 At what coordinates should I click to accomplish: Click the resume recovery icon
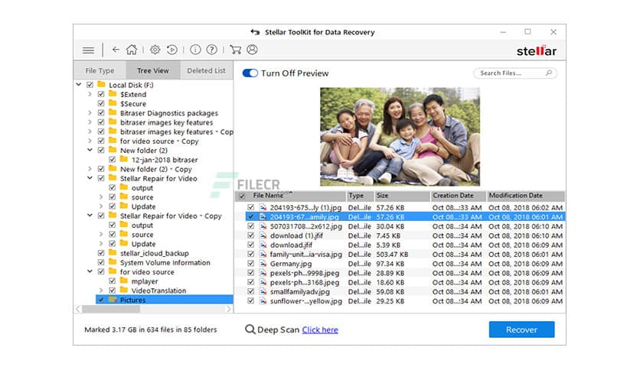[x=171, y=50]
